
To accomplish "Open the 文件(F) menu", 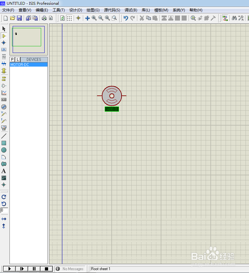I will 8,10.
